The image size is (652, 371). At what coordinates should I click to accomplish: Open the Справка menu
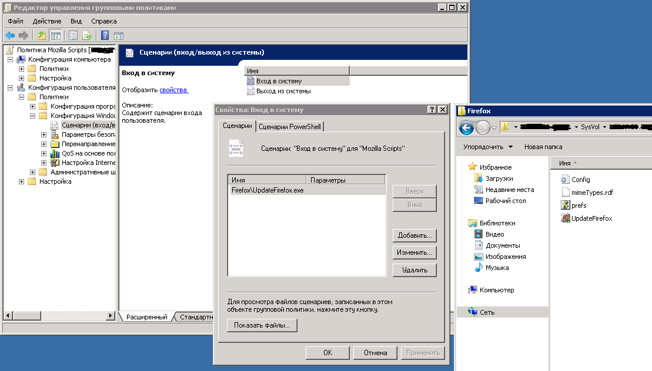tap(104, 21)
